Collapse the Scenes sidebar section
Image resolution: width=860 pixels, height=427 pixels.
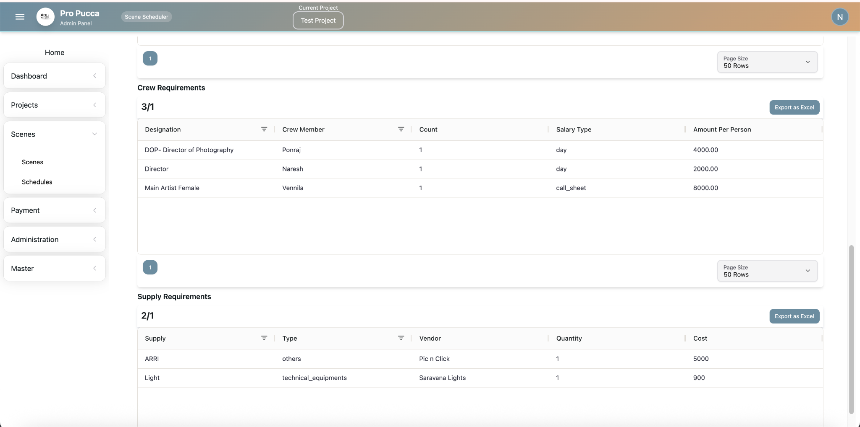pyautogui.click(x=54, y=134)
